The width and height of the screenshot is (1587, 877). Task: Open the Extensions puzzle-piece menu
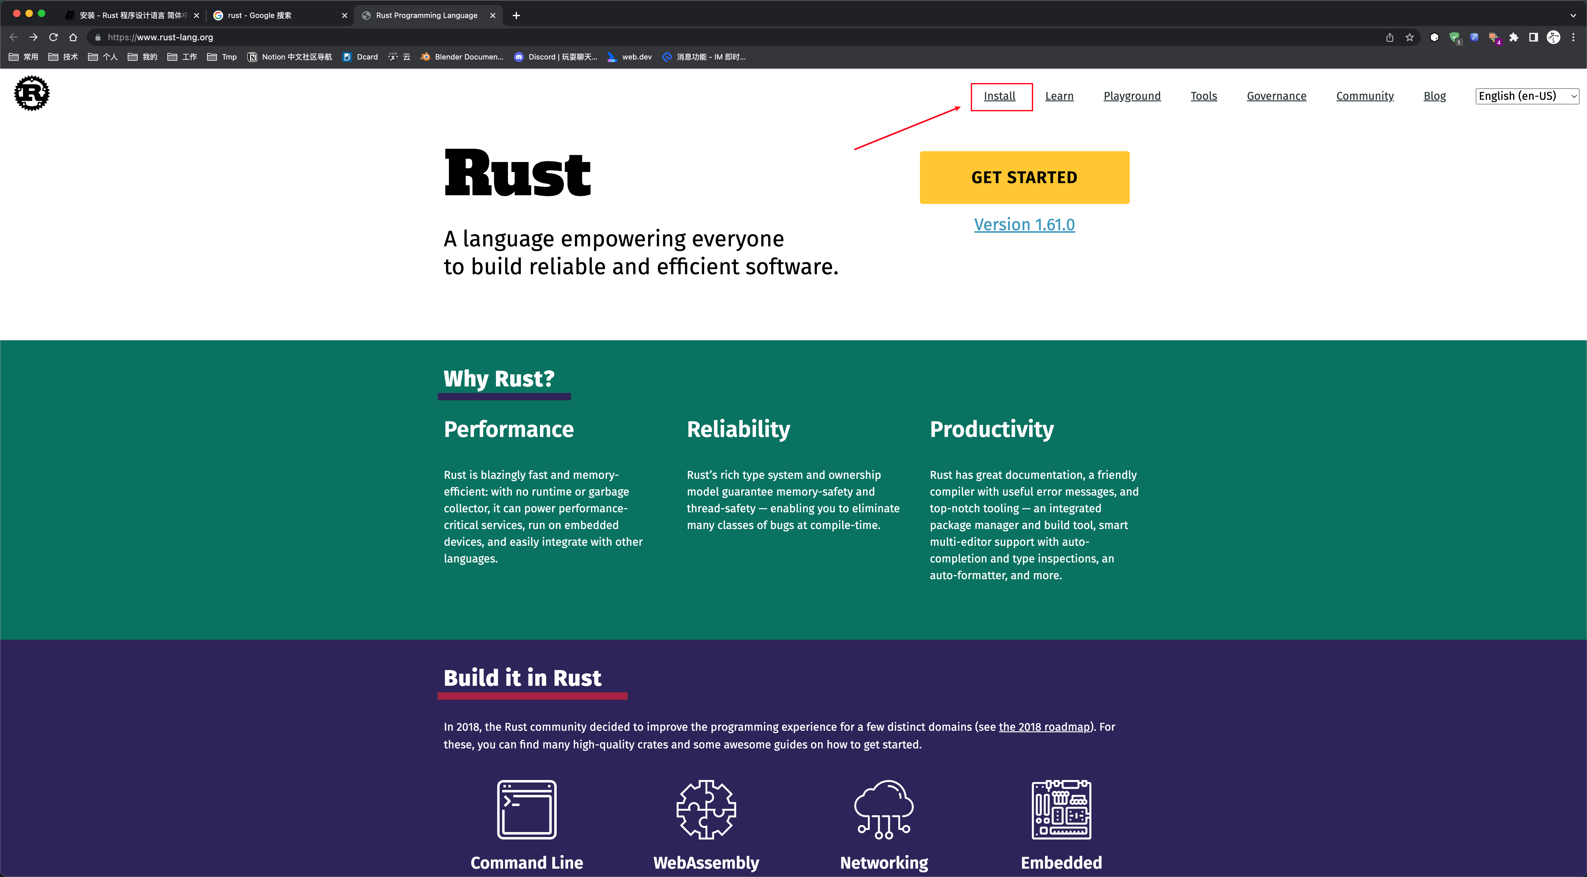coord(1514,37)
